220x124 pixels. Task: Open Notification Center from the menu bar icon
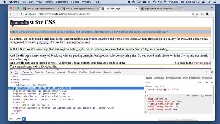pyautogui.click(x=214, y=2)
